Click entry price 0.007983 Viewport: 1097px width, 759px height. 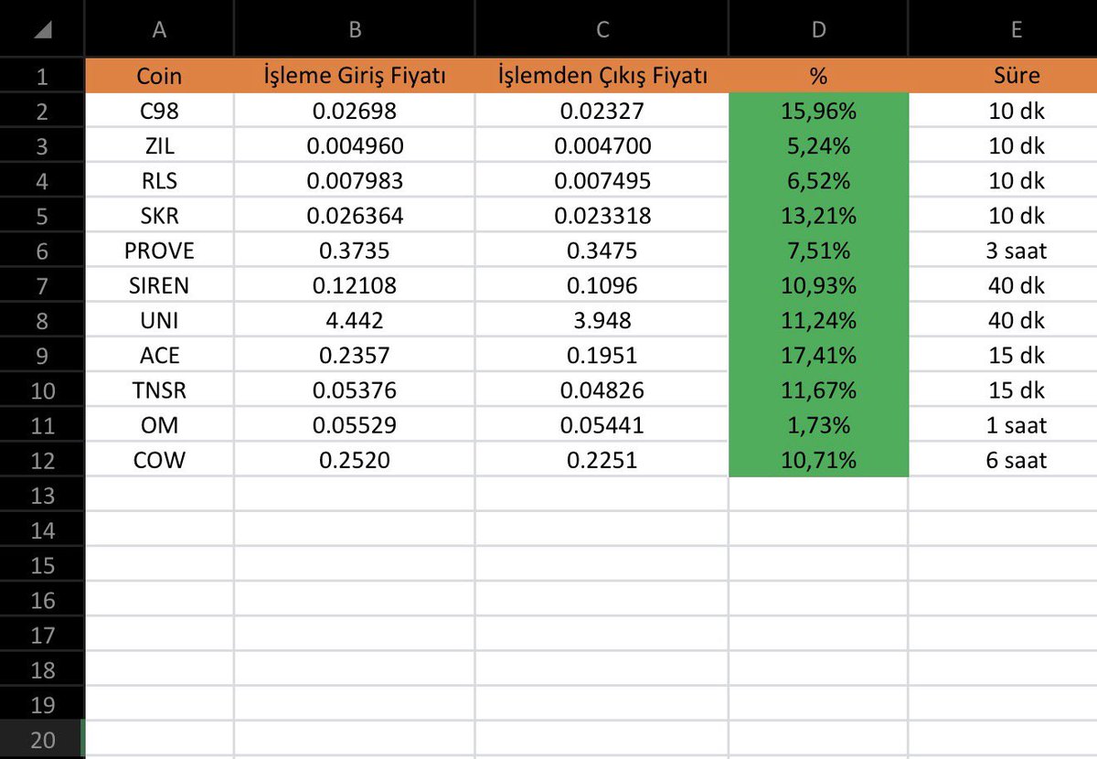pos(355,180)
